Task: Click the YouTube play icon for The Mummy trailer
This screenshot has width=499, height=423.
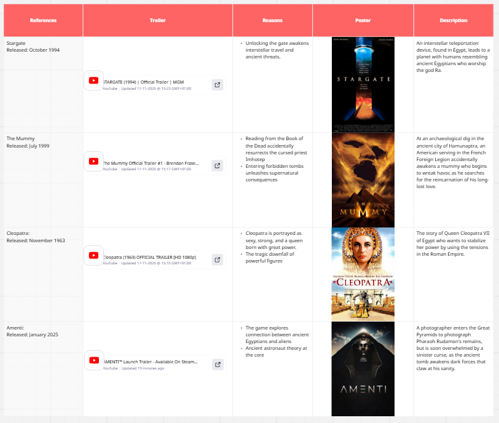Action: [x=93, y=161]
